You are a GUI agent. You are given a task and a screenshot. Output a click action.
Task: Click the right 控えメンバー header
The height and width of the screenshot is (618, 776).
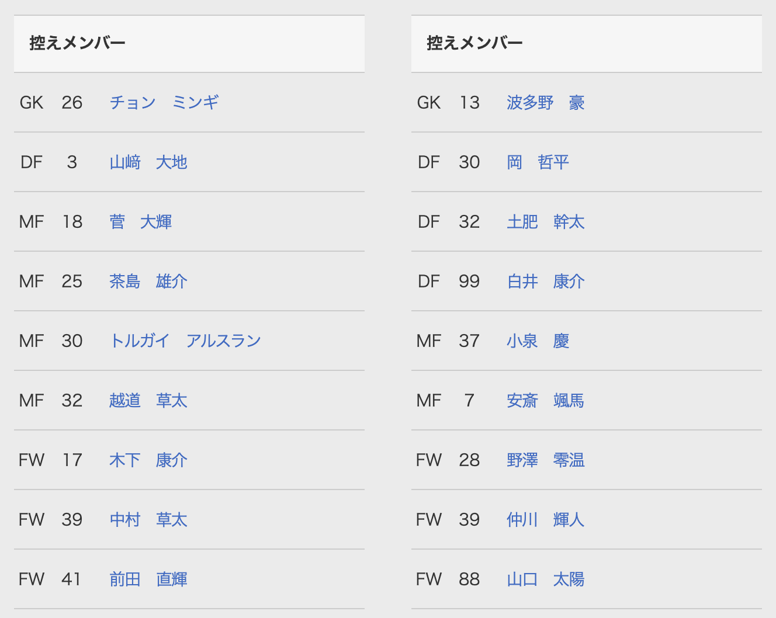pyautogui.click(x=475, y=43)
